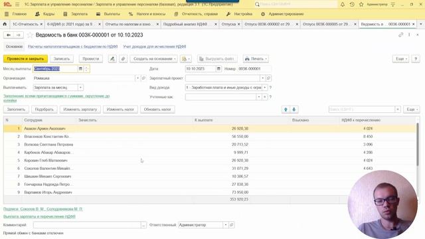Copy link to document icon
Screen dimensions: 425x239
tap(400, 35)
